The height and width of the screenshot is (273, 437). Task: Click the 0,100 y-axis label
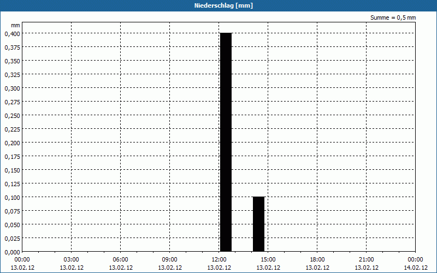click(x=12, y=197)
